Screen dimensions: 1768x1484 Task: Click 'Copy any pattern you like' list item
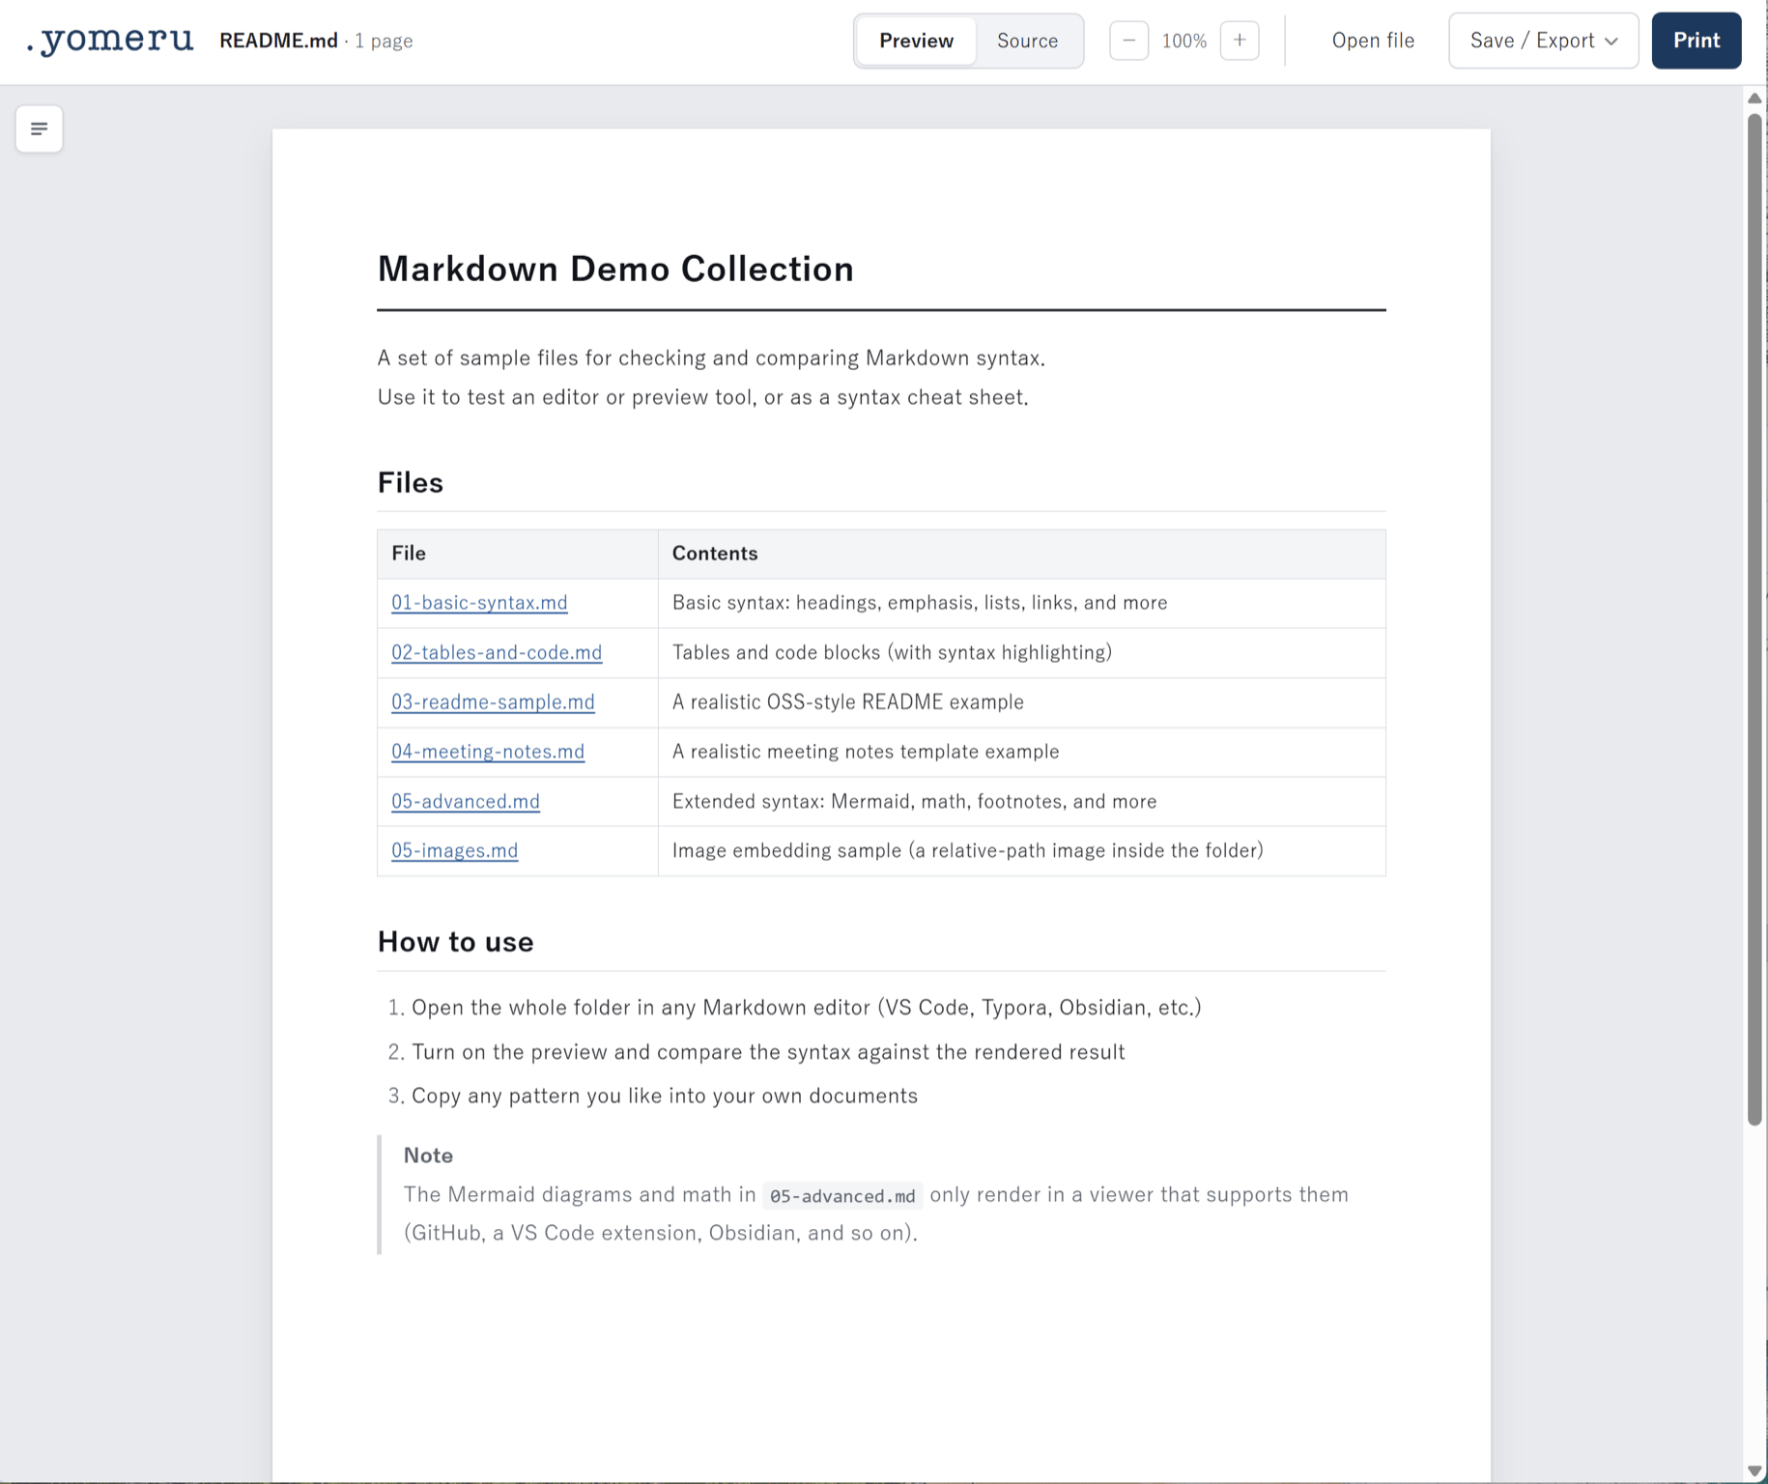[665, 1096]
